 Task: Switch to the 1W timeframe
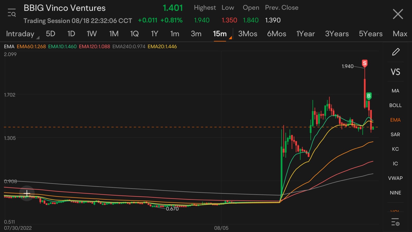(92, 34)
